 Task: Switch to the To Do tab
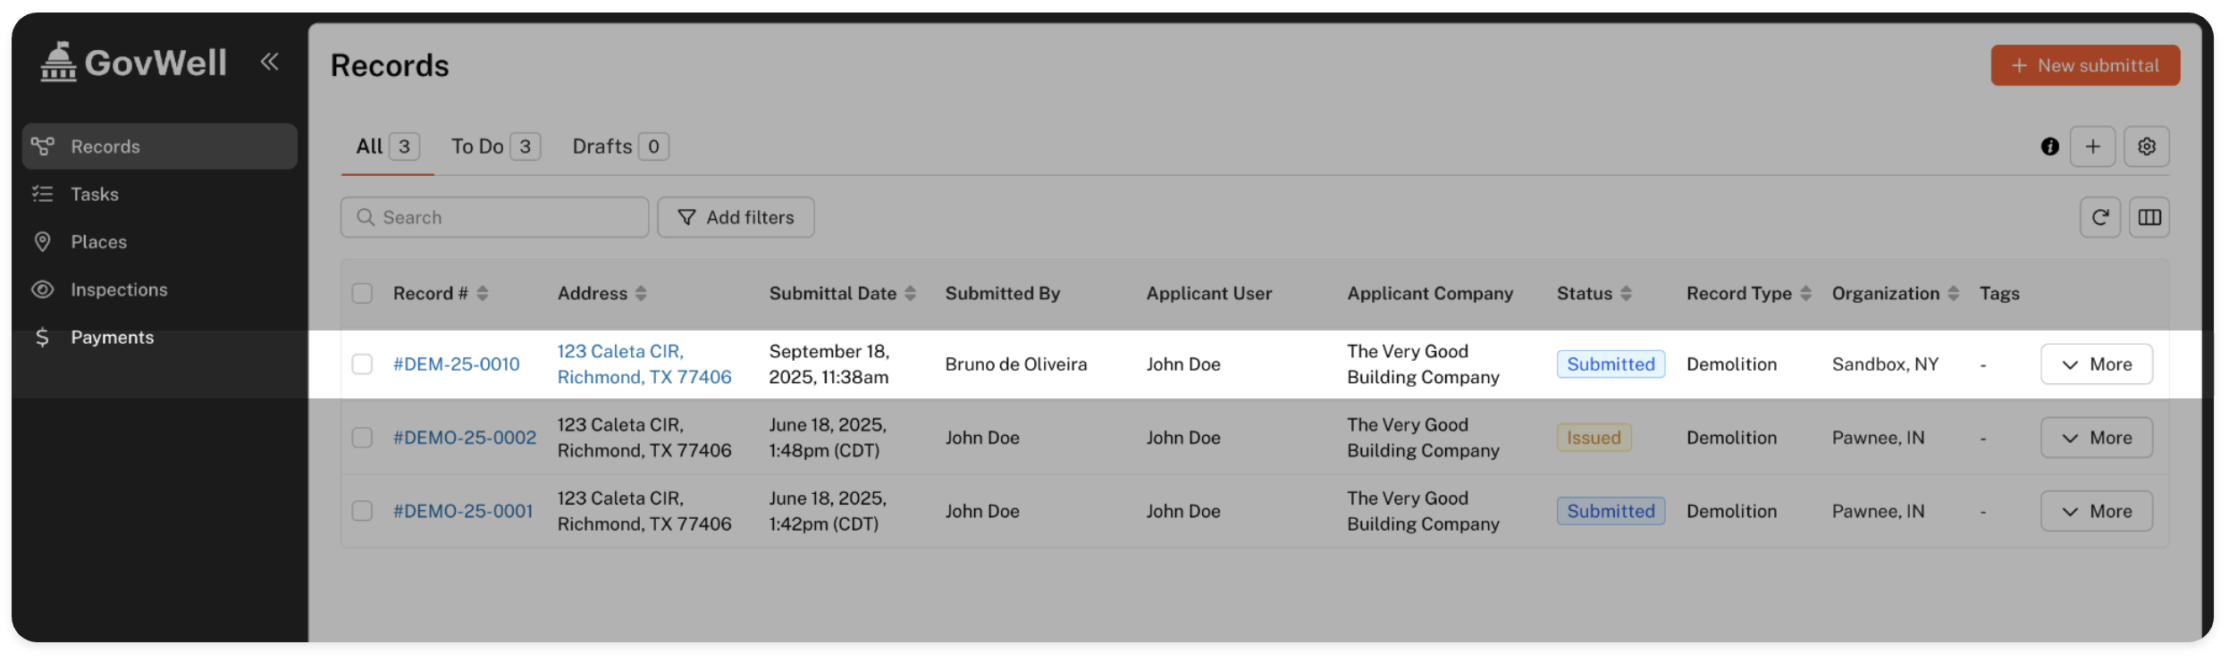494,146
